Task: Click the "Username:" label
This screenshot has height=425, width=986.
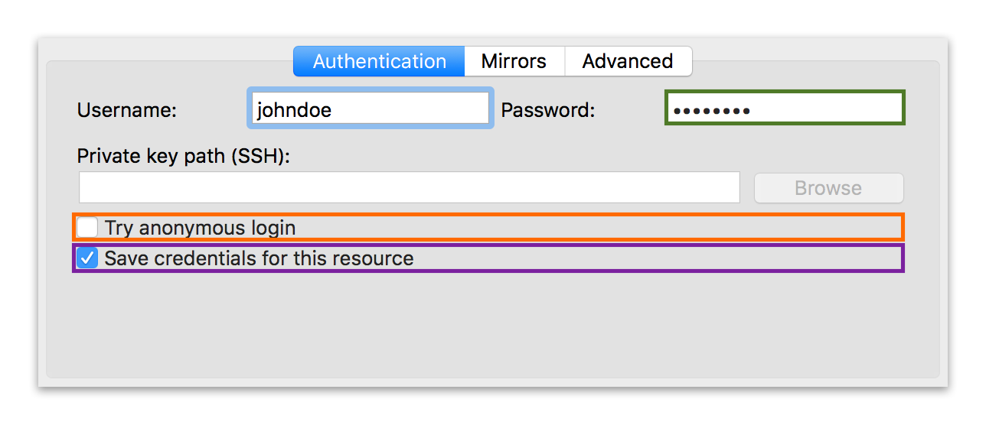Action: (x=127, y=110)
